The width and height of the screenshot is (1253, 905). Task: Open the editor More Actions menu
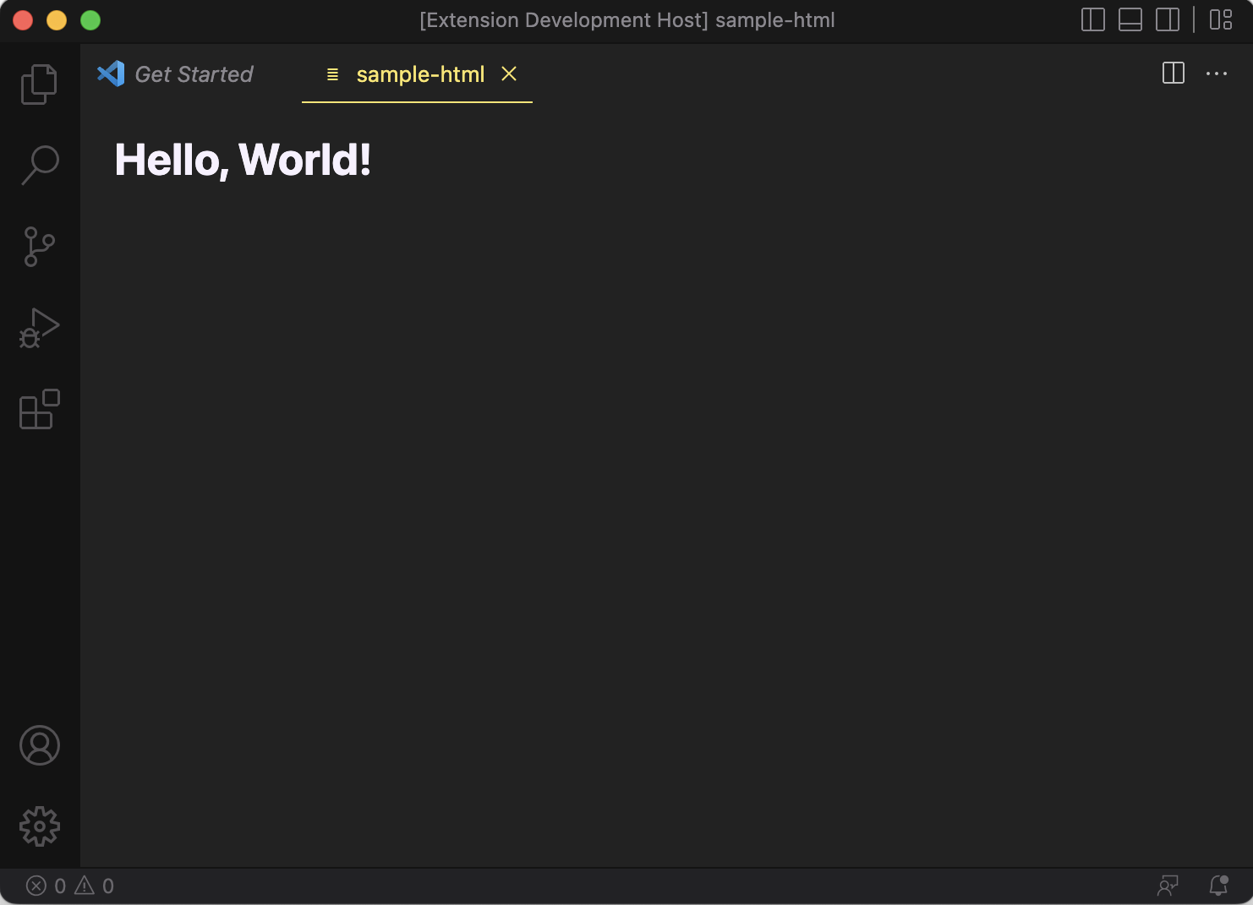(1217, 74)
